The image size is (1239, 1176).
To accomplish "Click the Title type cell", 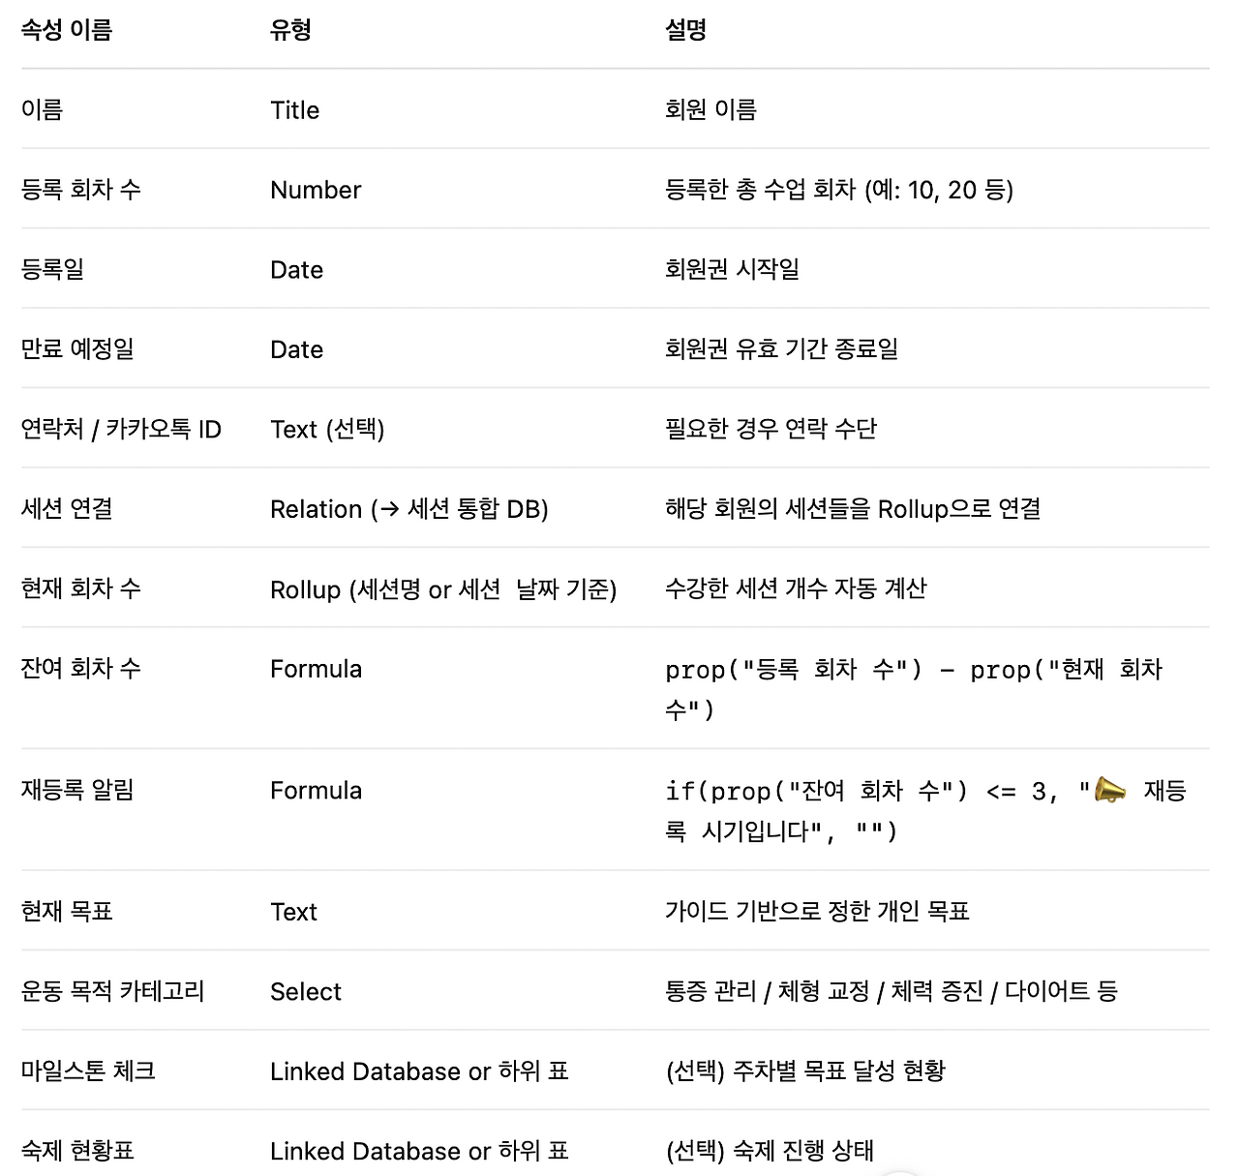I will [x=295, y=110].
